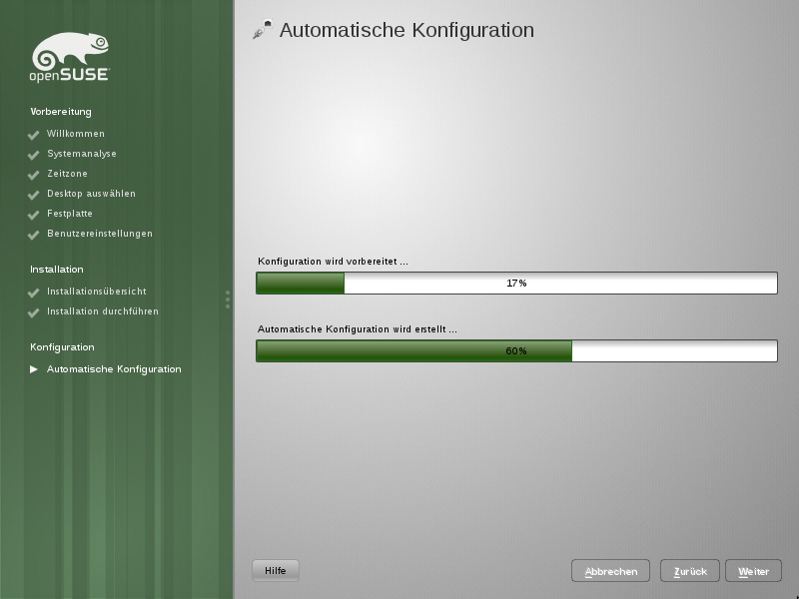Viewport: 799px width, 599px height.
Task: Click the checkmark next to Installationsübersicht
Action: [34, 293]
